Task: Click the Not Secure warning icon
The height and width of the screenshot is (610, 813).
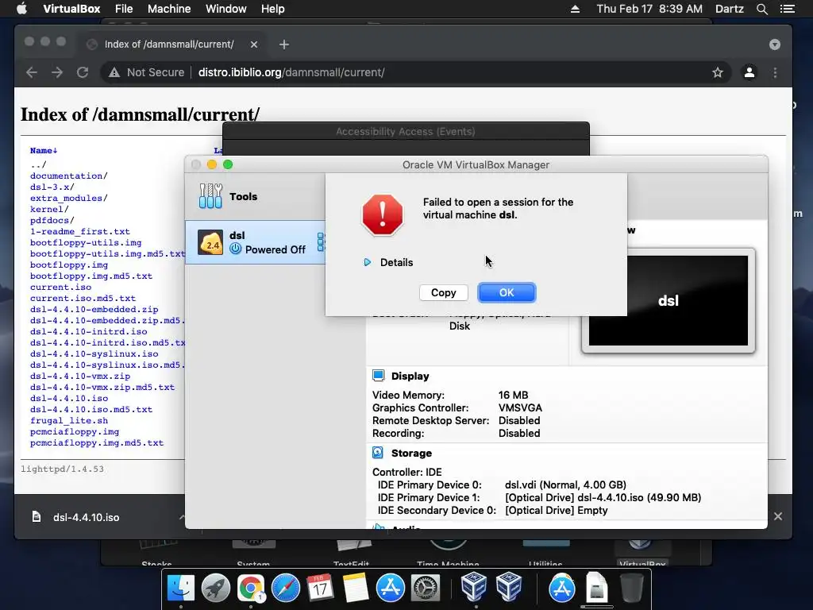Action: [114, 72]
